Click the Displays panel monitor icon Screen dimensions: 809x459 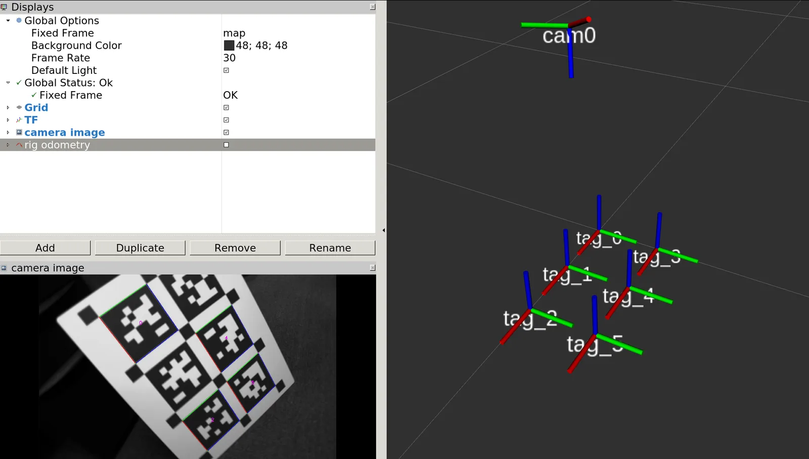[x=4, y=7]
